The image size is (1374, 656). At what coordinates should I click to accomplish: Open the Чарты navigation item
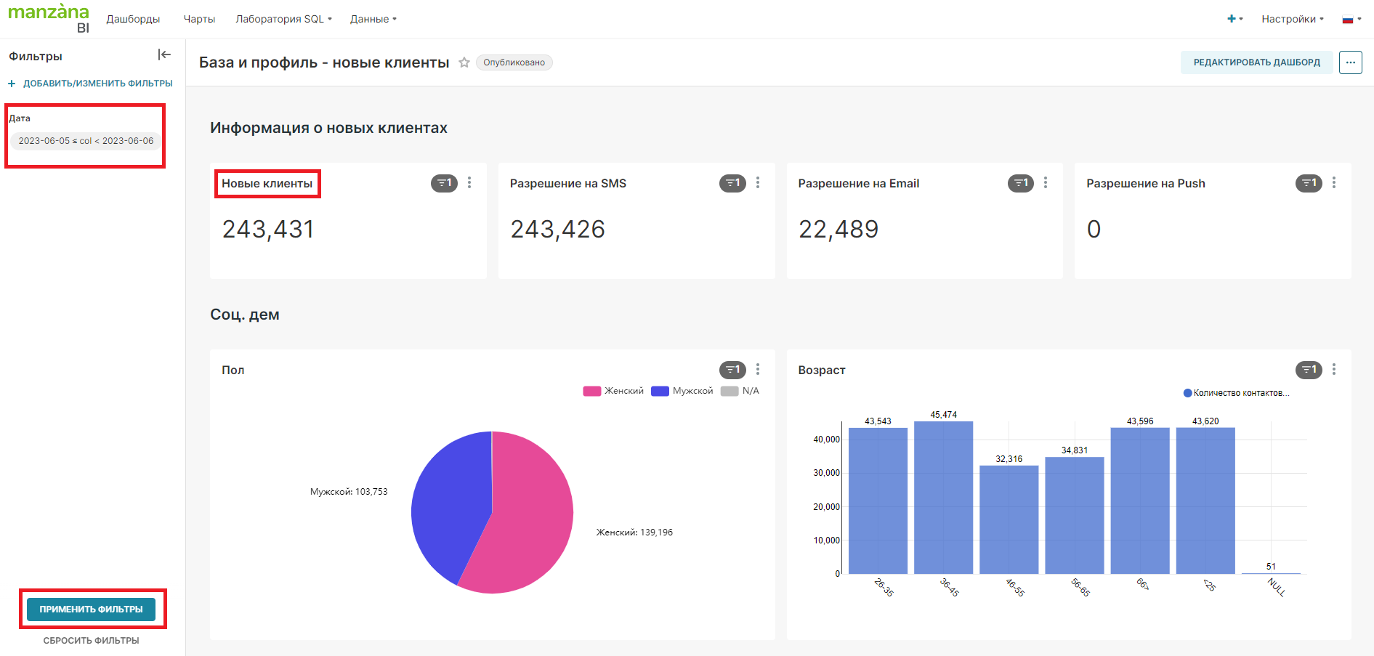tap(199, 19)
